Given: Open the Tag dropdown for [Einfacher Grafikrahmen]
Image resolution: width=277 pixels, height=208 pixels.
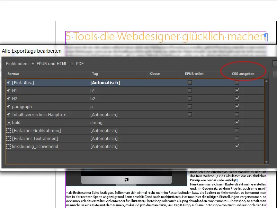Looking at the screenshot, I should pos(104,131).
